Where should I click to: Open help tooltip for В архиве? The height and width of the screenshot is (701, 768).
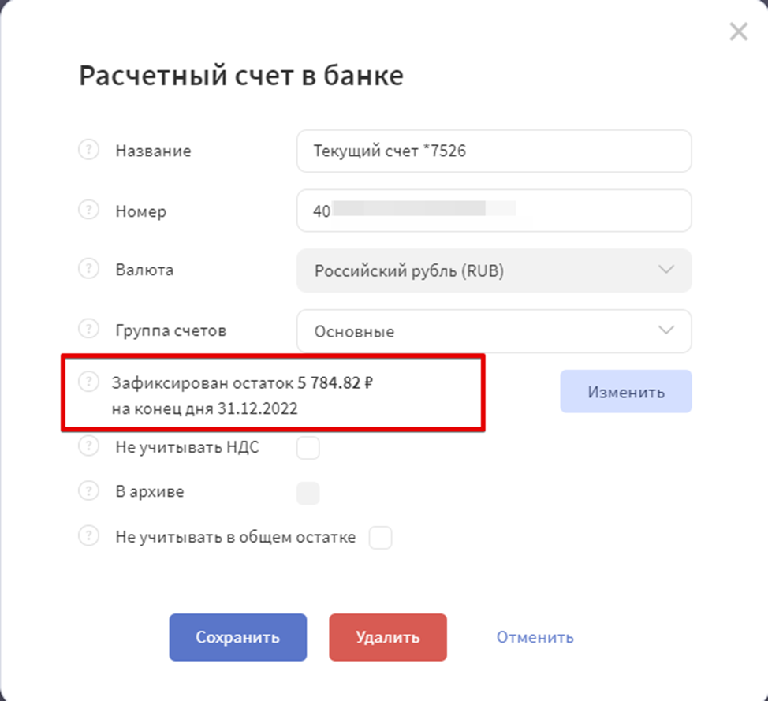coord(88,490)
